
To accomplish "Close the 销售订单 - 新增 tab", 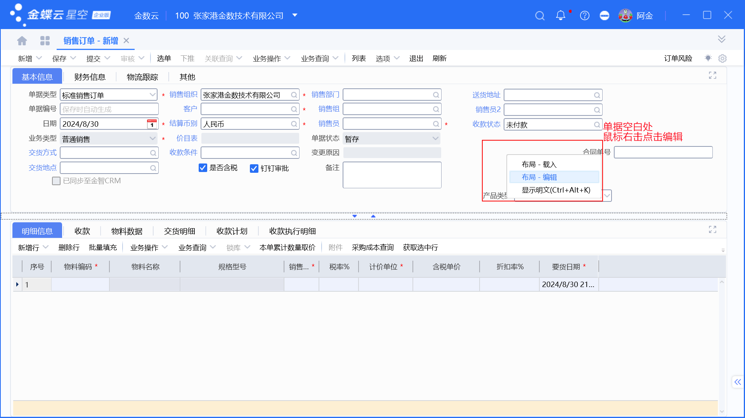I will coord(126,41).
